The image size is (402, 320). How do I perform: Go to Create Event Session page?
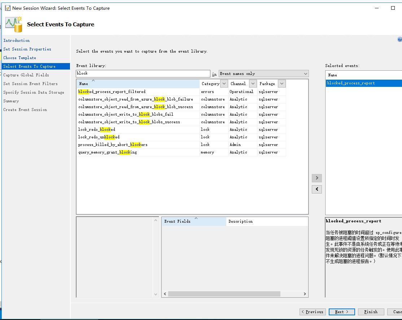25,110
